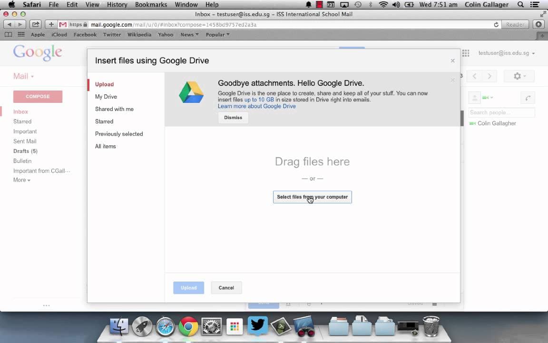Open System Preferences in Dock

coord(211,326)
